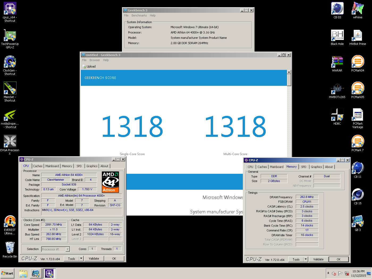Click OK in left CPU-Z window
372x279 pixels.
pyautogui.click(x=114, y=259)
